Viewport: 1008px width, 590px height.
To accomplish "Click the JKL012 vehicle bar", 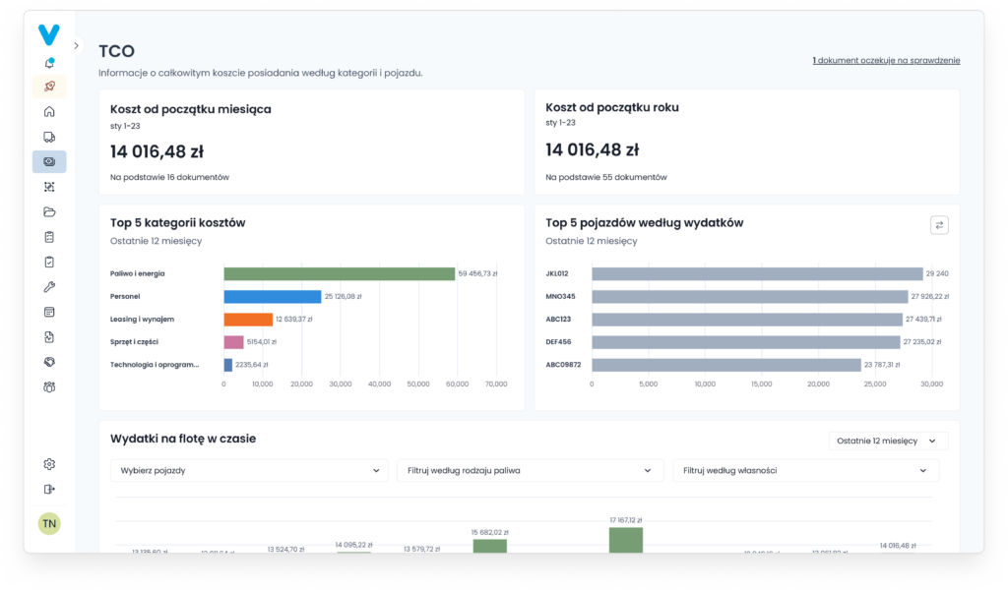I will pyautogui.click(x=757, y=274).
